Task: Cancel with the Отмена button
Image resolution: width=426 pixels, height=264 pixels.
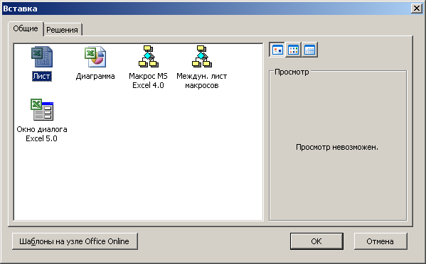Action: tap(380, 241)
